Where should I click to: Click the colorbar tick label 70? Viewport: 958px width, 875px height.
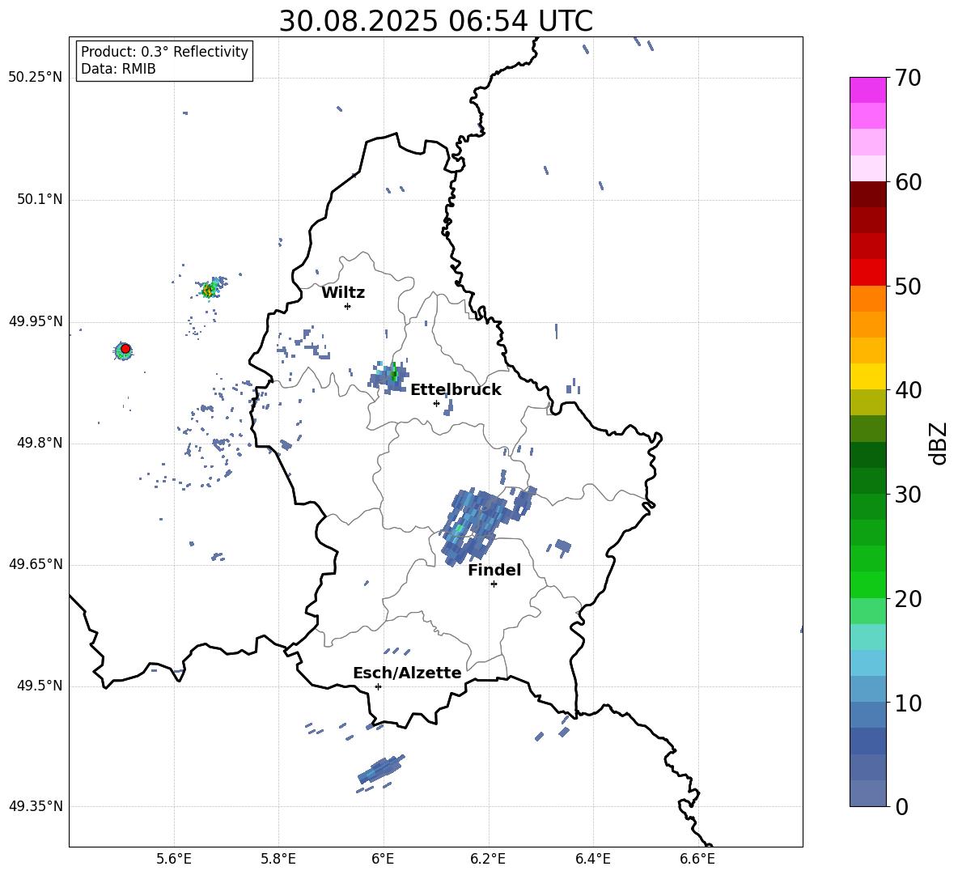point(908,79)
